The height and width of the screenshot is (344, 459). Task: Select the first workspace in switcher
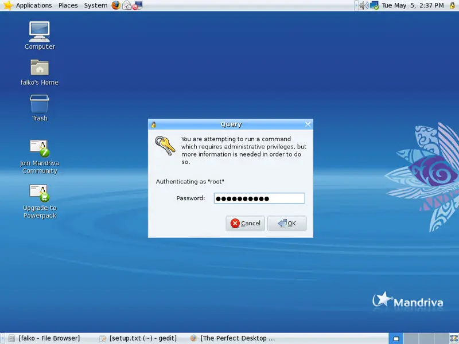pyautogui.click(x=396, y=338)
